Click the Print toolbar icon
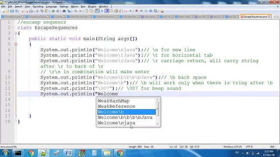The width and height of the screenshot is (280, 157). pyautogui.click(x=31, y=11)
